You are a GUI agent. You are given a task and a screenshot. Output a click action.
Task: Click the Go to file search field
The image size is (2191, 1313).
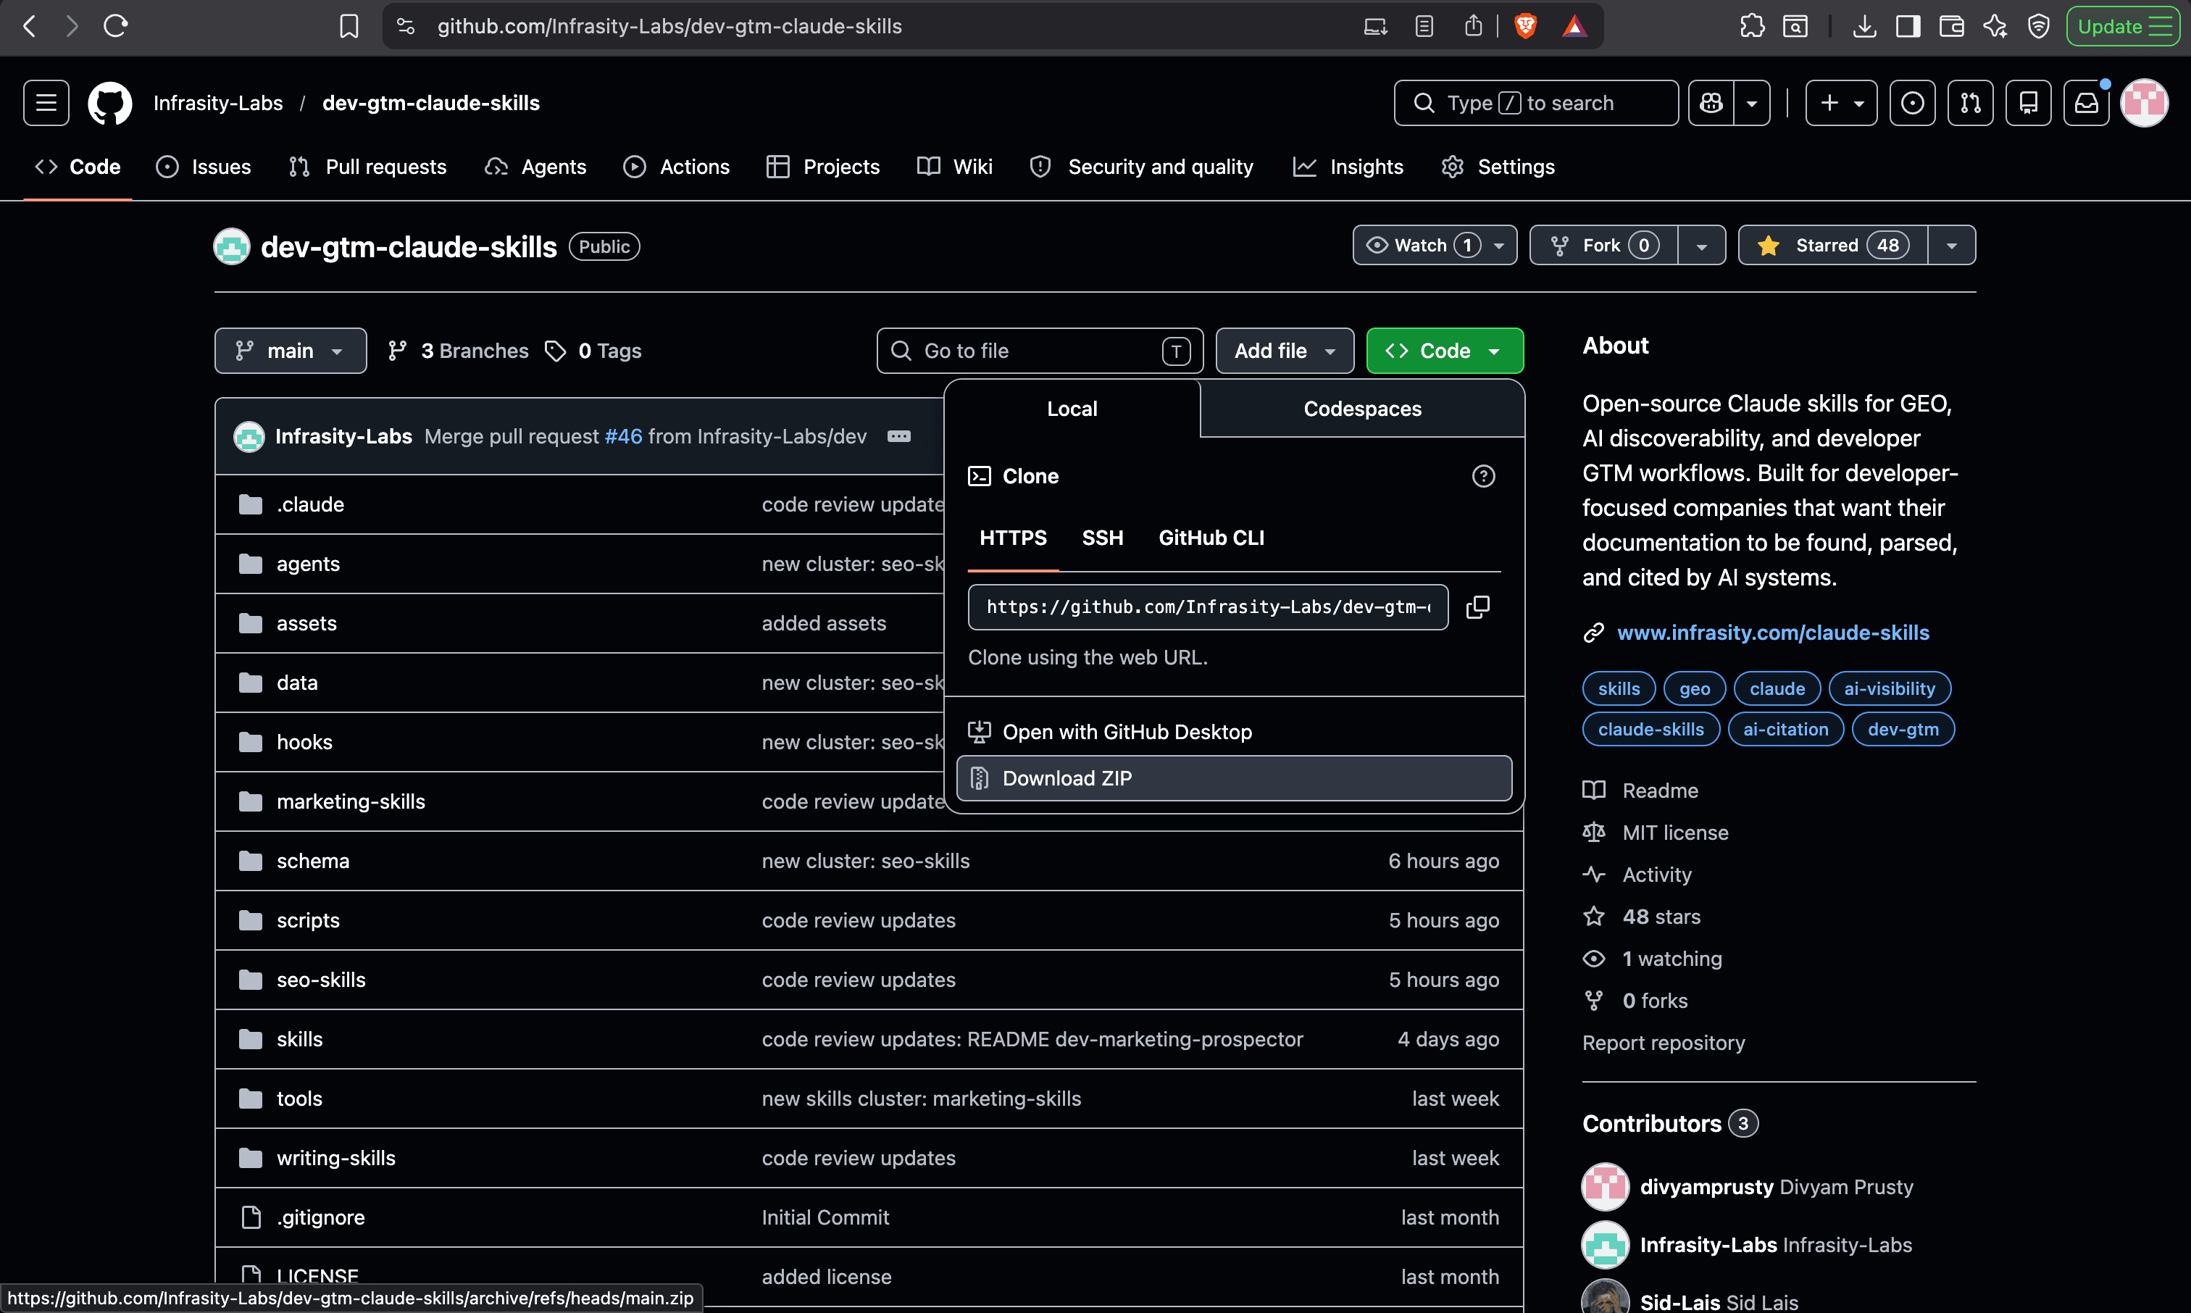tap(1039, 351)
